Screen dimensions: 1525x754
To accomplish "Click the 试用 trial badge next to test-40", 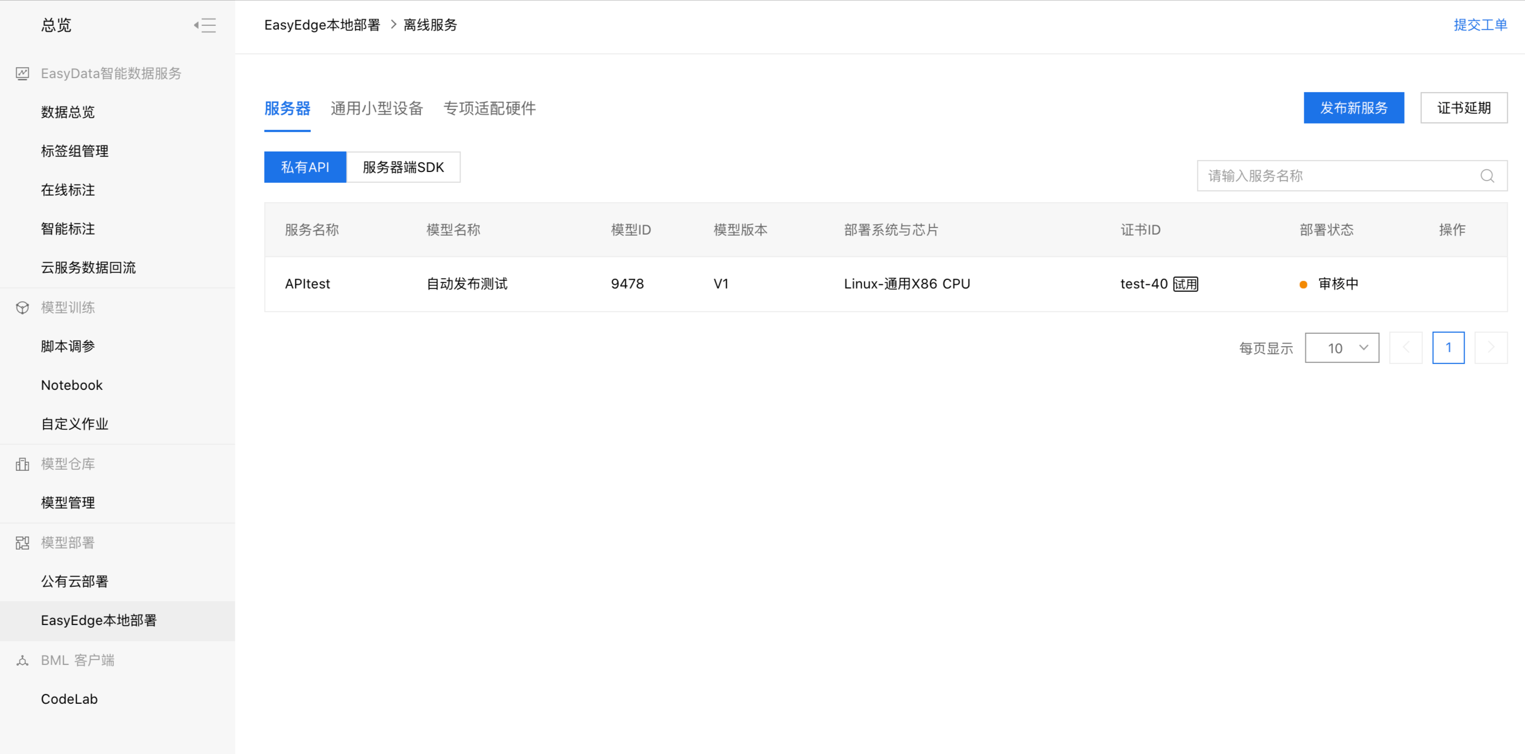I will click(1185, 284).
